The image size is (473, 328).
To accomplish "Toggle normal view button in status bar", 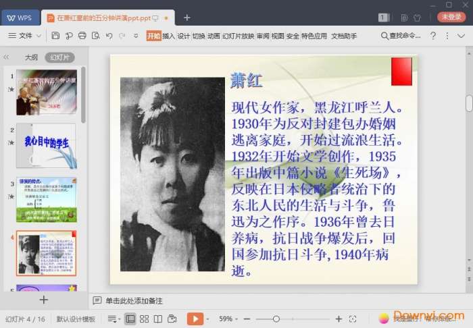I will tap(129, 319).
